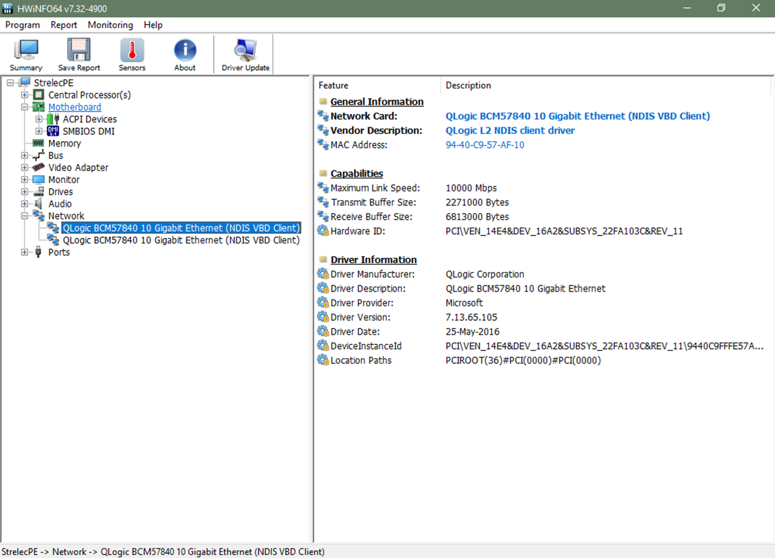
Task: Expand the Drives tree node
Action: [x=24, y=192]
